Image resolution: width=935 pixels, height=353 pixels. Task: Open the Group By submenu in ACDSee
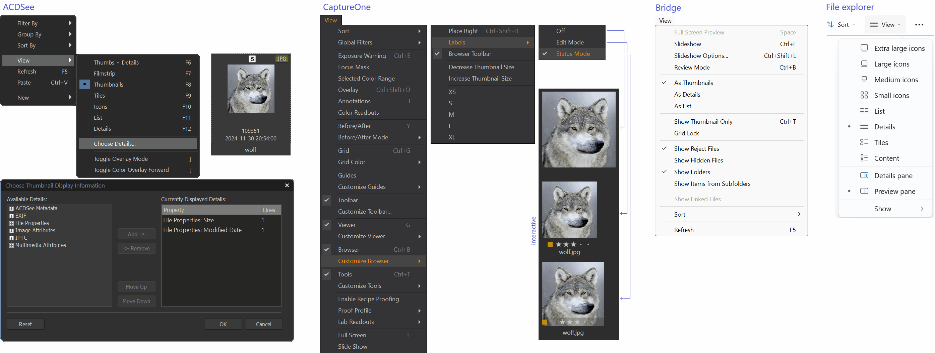point(38,34)
